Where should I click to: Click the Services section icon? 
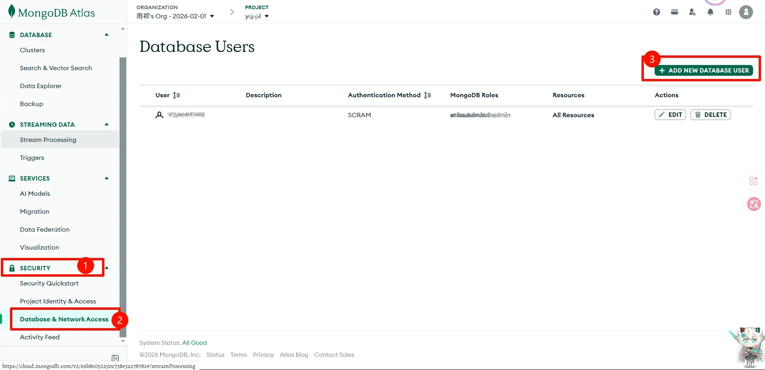pyautogui.click(x=12, y=178)
